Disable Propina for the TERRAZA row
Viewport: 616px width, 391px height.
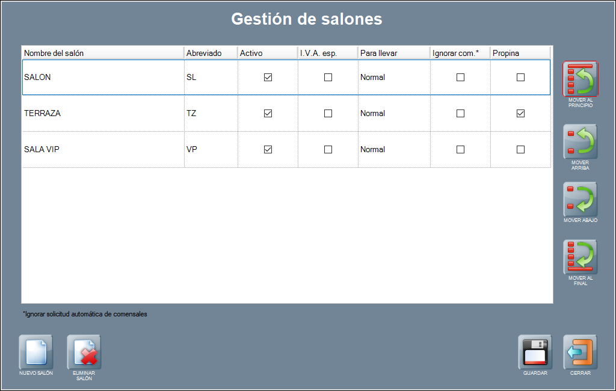click(x=521, y=113)
